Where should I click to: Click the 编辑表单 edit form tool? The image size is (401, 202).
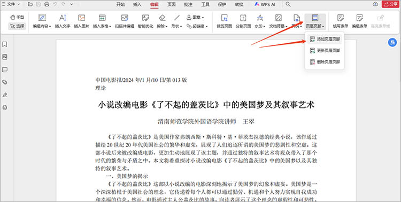(x=359, y=21)
